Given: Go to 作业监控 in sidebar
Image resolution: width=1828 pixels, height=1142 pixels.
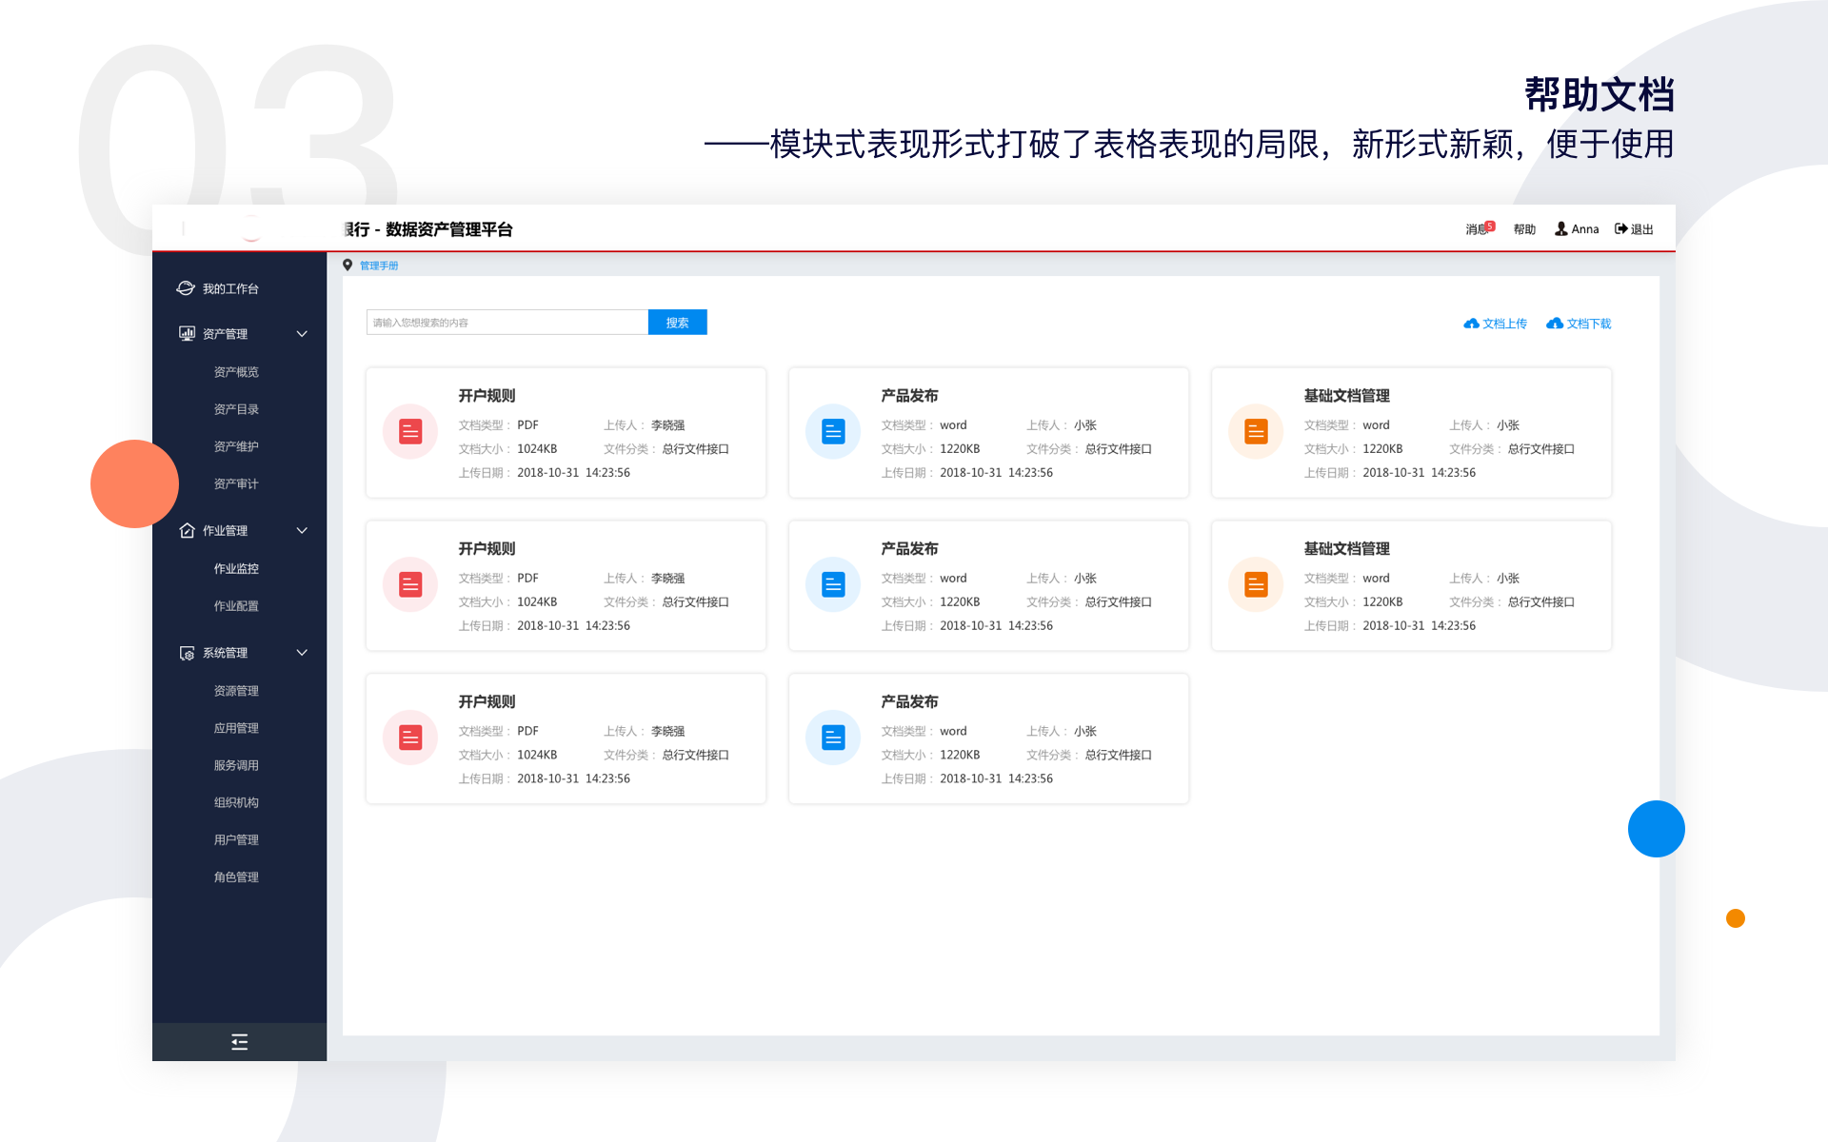Looking at the screenshot, I should (236, 569).
